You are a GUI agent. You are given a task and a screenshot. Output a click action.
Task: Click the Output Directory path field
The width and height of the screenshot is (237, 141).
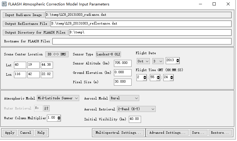(150, 32)
